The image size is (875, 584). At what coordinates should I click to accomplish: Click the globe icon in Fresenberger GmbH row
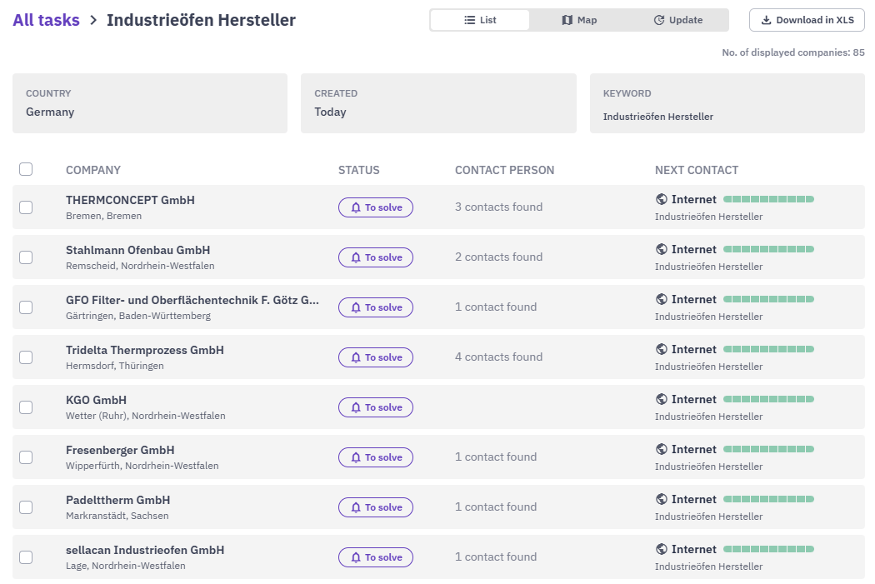click(662, 449)
